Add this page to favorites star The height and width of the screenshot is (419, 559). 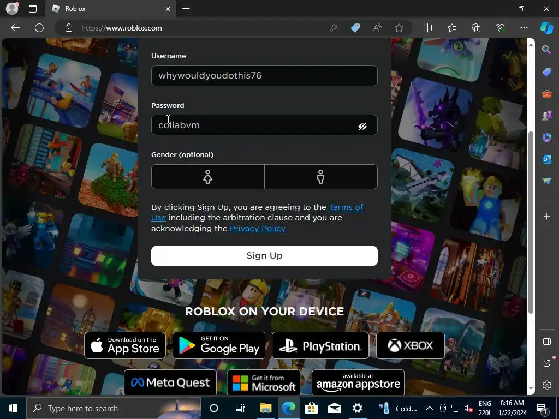pyautogui.click(x=399, y=28)
